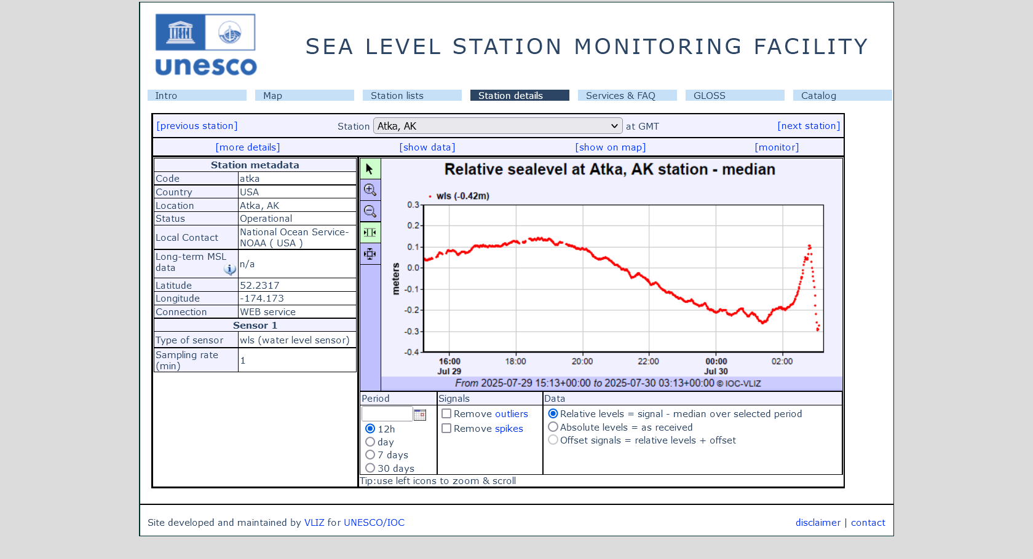Click the Country value USA
1033x559 pixels.
click(x=297, y=192)
